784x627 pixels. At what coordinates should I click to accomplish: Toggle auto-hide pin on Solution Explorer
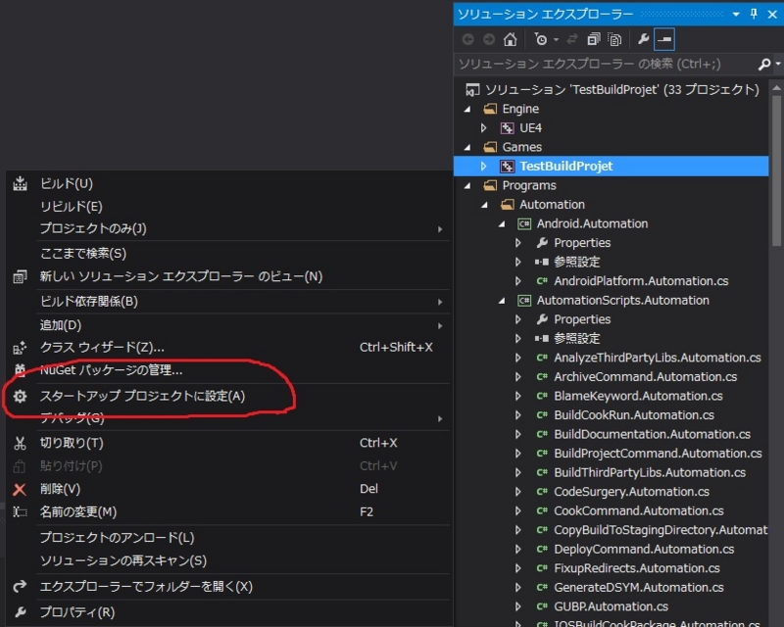click(755, 14)
